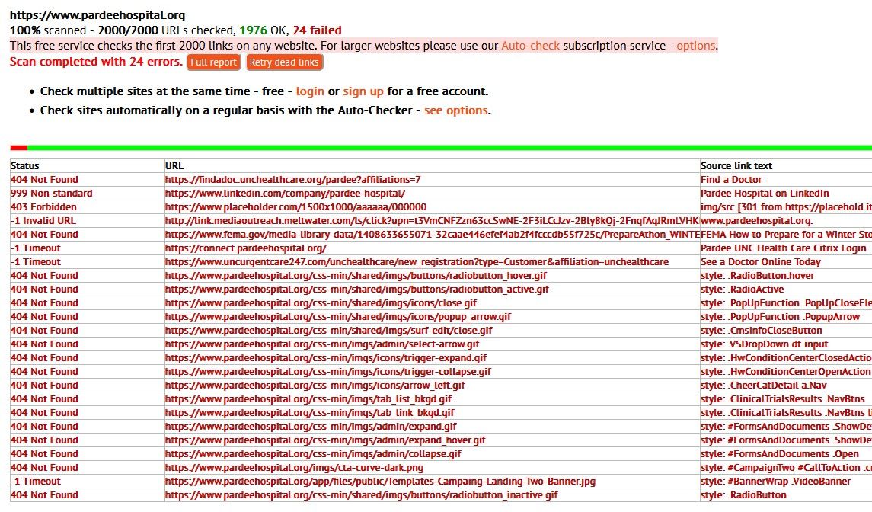Open the findadoc.unchealthcare.org broken URL
The height and width of the screenshot is (512, 872).
292,180
